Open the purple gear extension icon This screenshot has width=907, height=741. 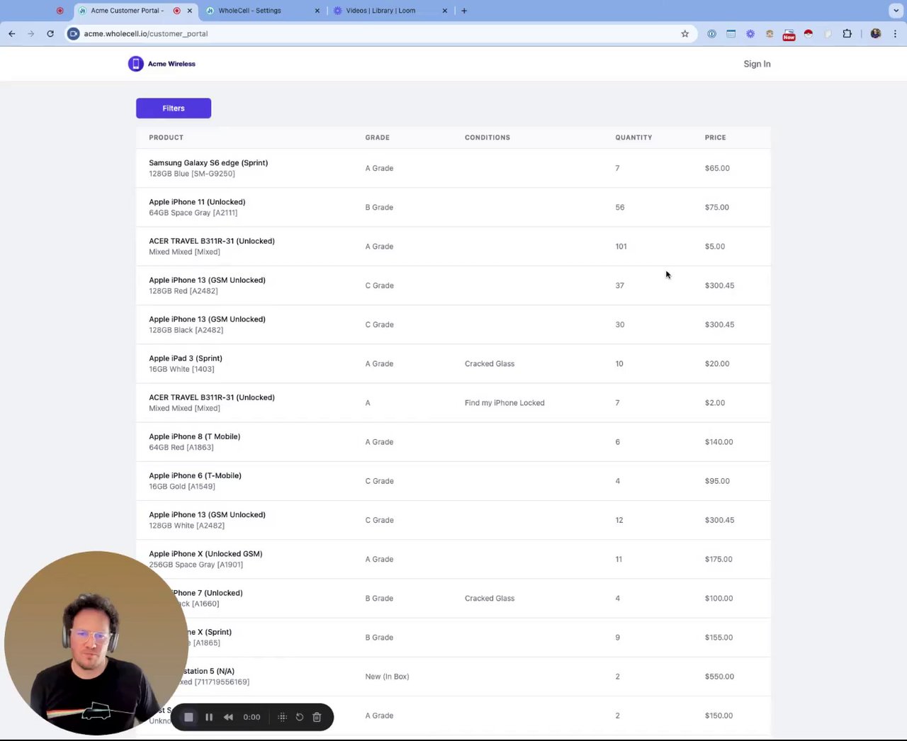point(750,33)
